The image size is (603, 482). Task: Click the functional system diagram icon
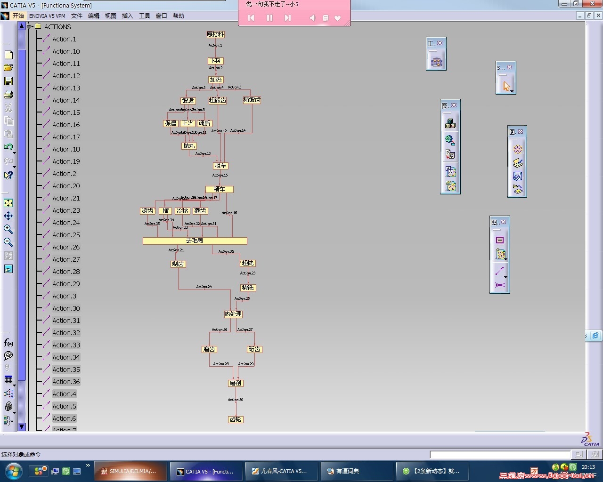437,62
